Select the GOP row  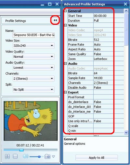(x=96, y=116)
